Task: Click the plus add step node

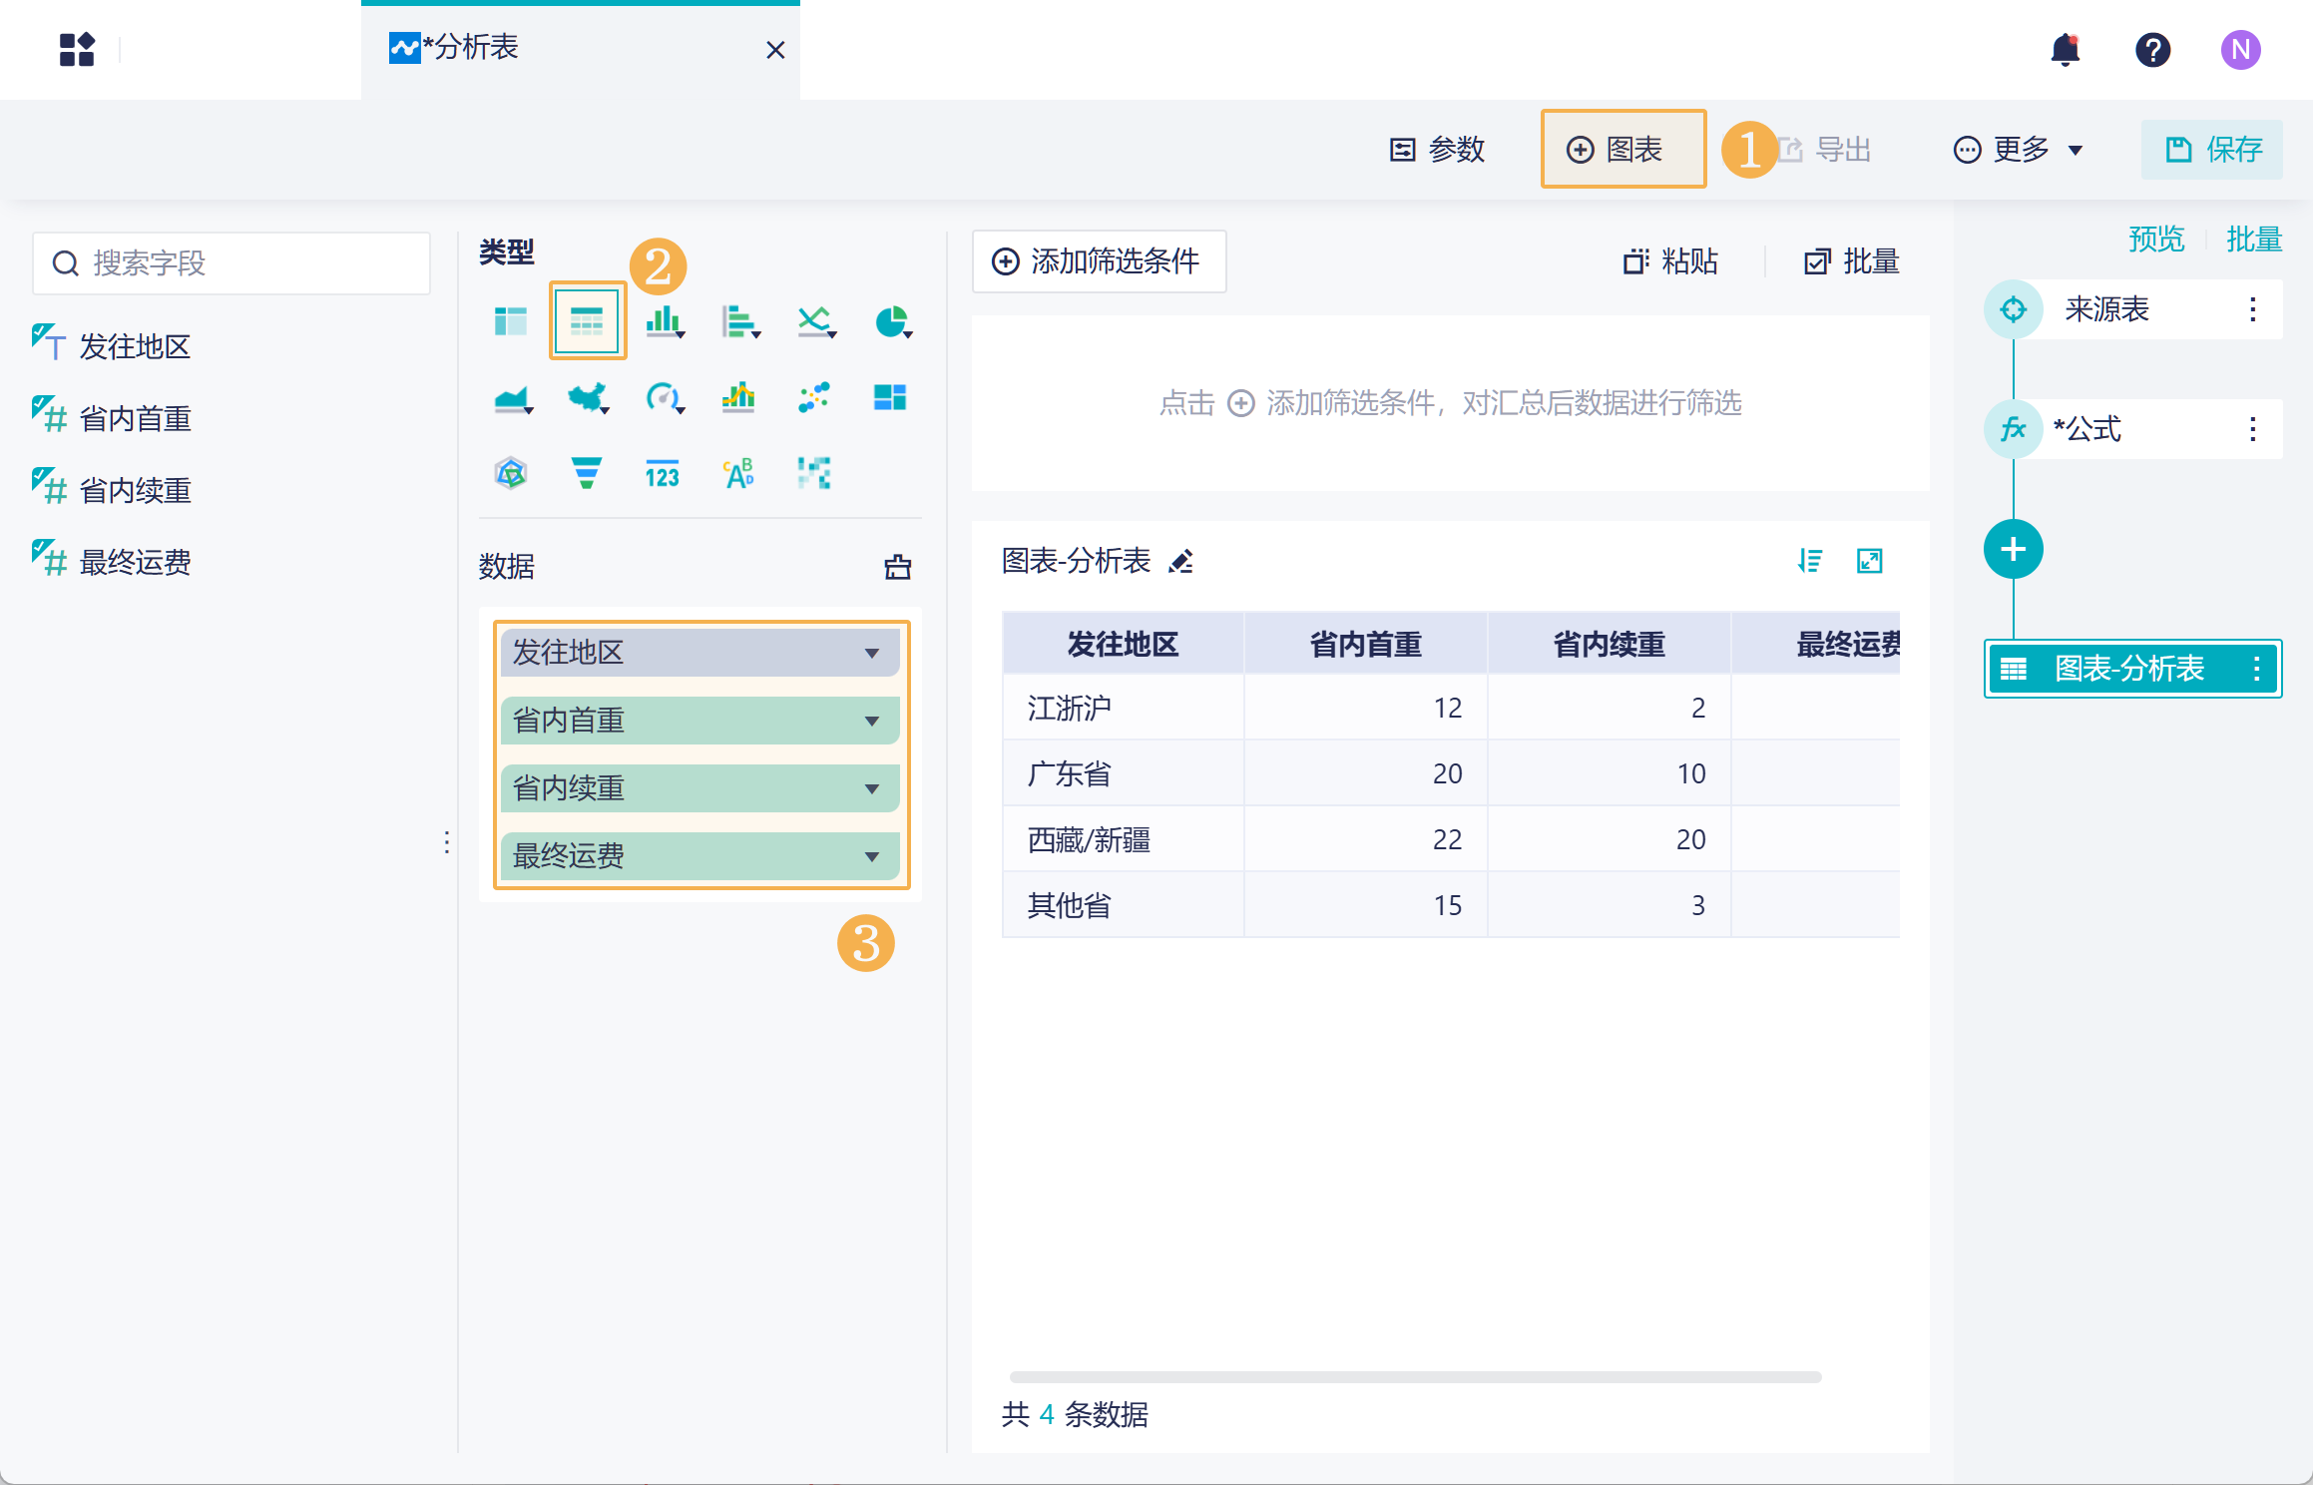Action: 2013,549
